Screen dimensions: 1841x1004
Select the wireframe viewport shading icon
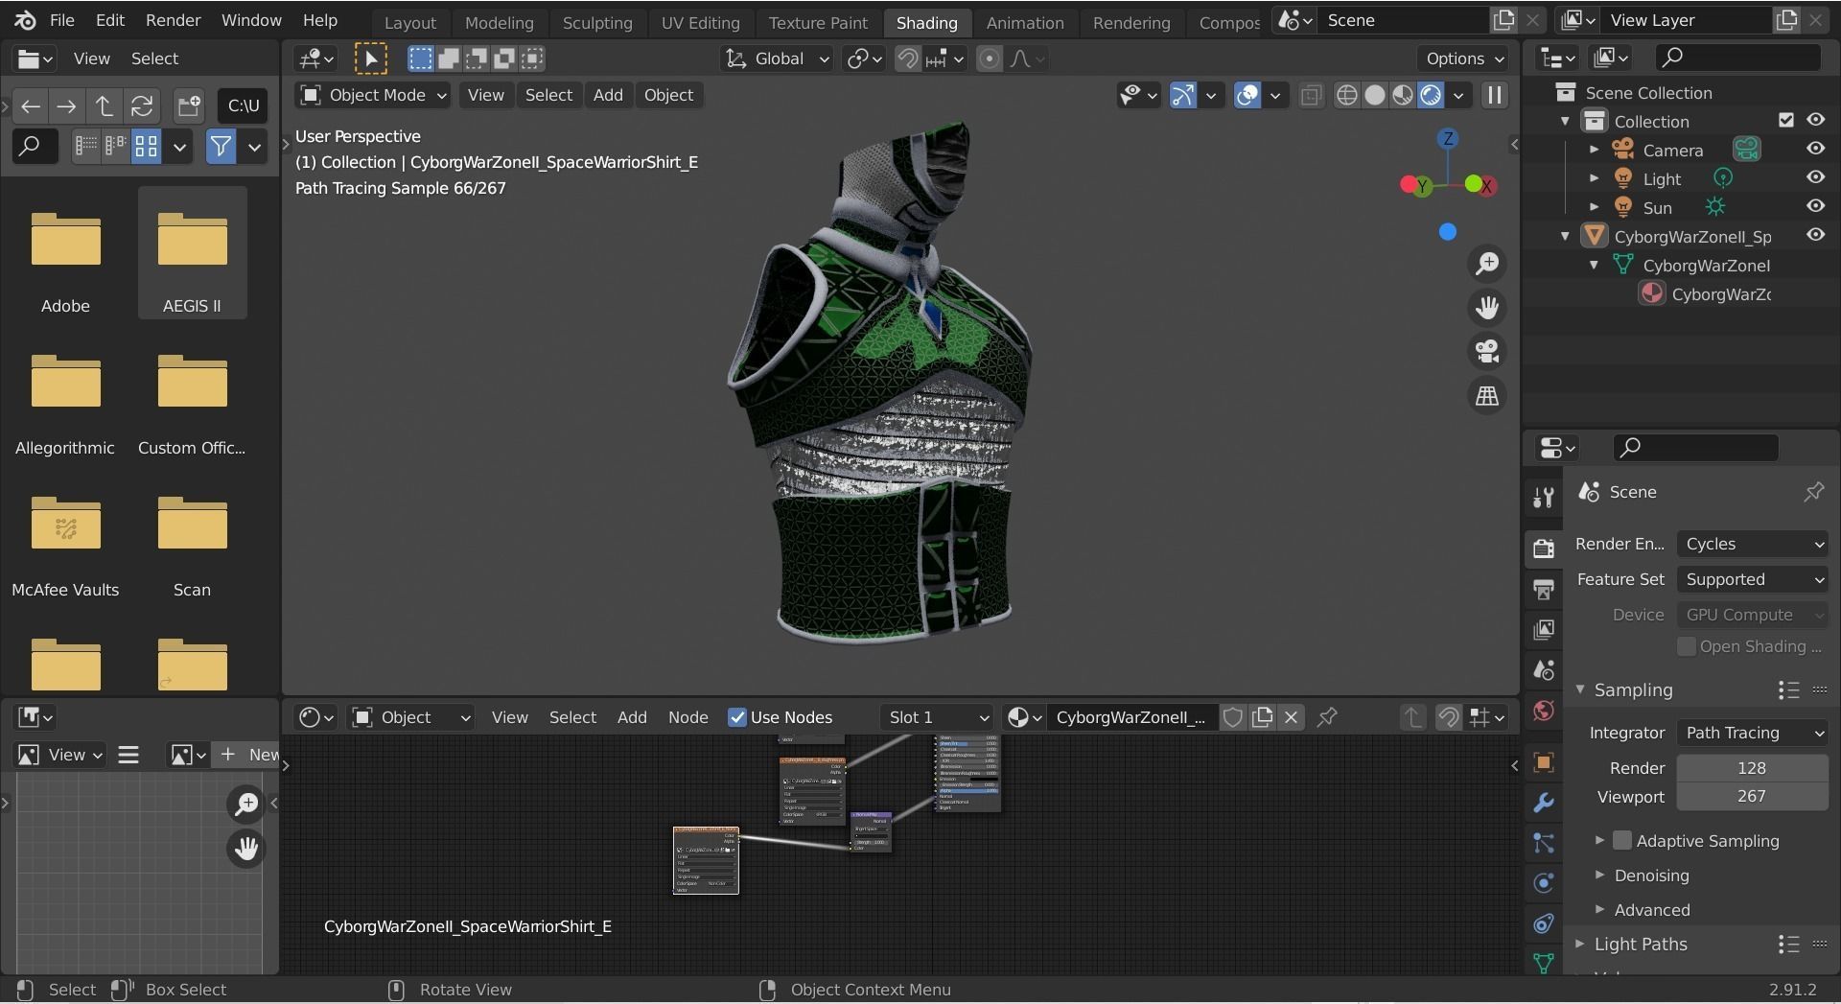click(1347, 95)
